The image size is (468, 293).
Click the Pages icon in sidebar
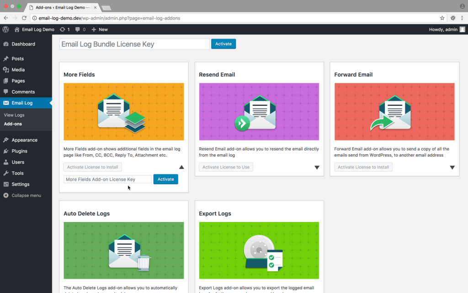(6, 81)
